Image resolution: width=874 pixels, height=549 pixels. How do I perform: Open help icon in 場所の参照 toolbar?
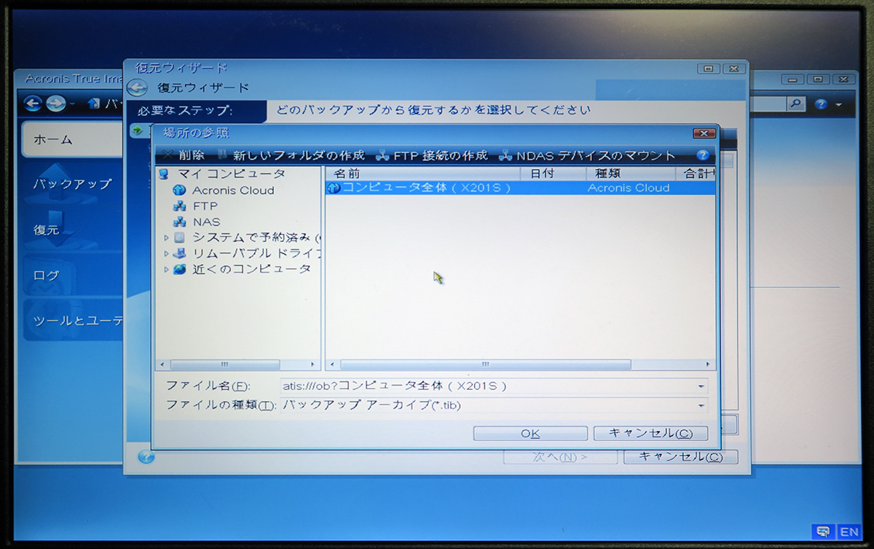pyautogui.click(x=703, y=155)
